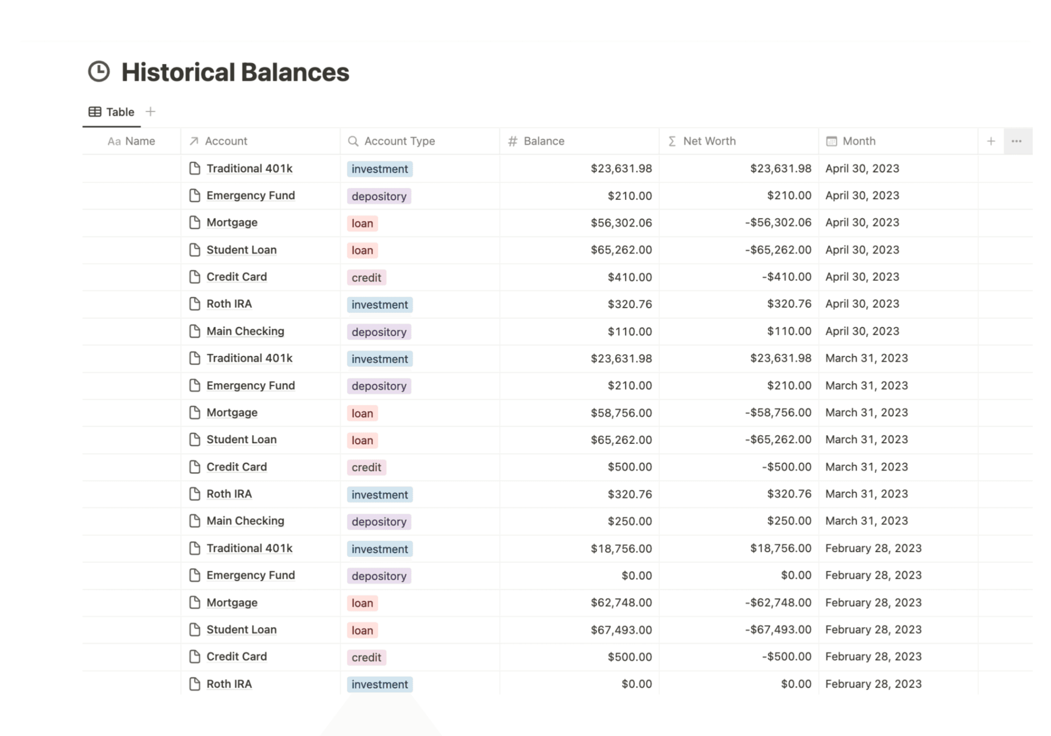Open the table options with the ellipsis button
1051x736 pixels.
tap(1016, 141)
